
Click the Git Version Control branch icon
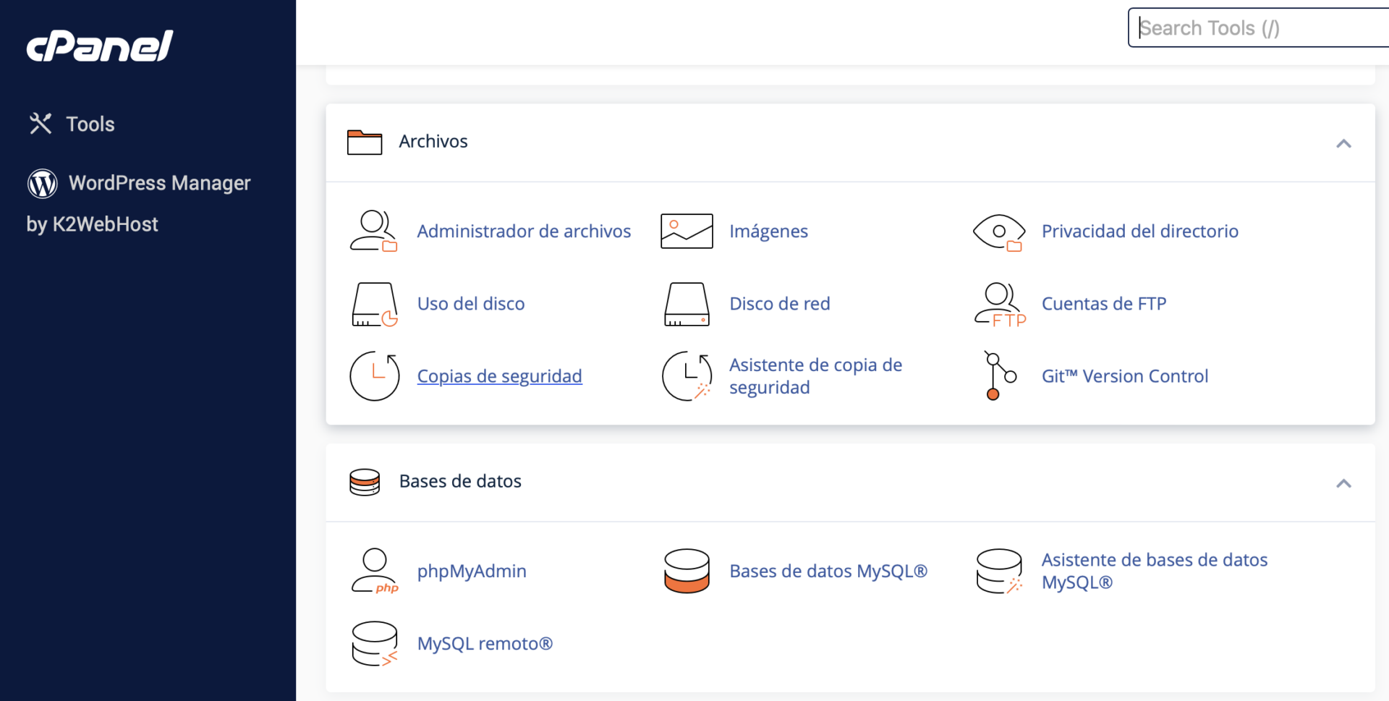point(1000,376)
